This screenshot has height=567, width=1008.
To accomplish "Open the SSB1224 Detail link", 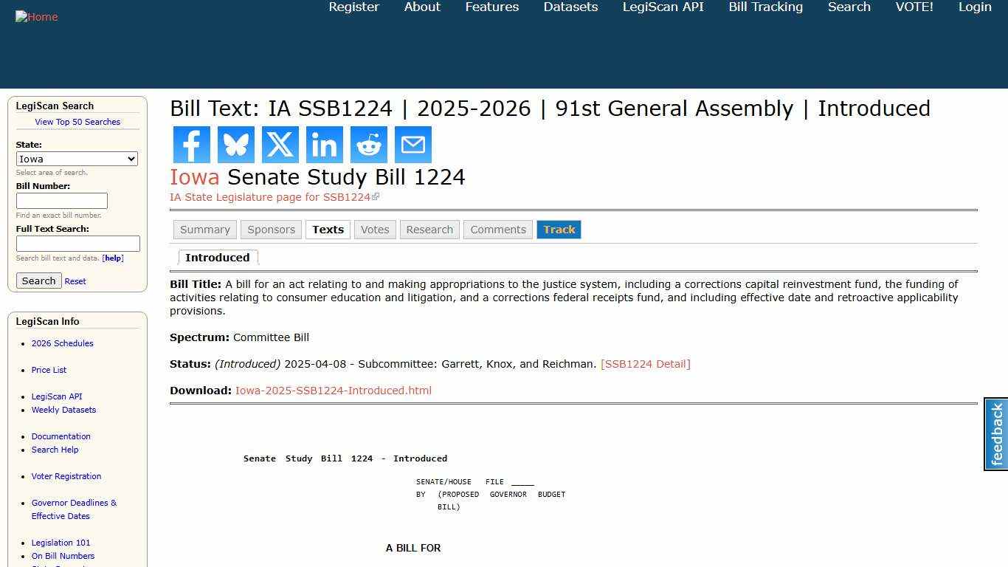I will pyautogui.click(x=646, y=363).
